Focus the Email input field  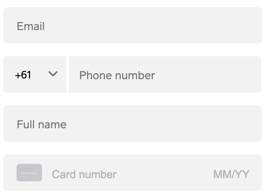click(x=133, y=25)
